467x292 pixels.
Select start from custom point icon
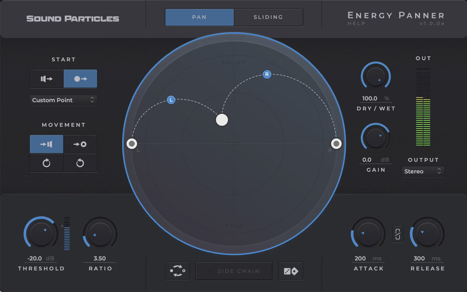[80, 79]
